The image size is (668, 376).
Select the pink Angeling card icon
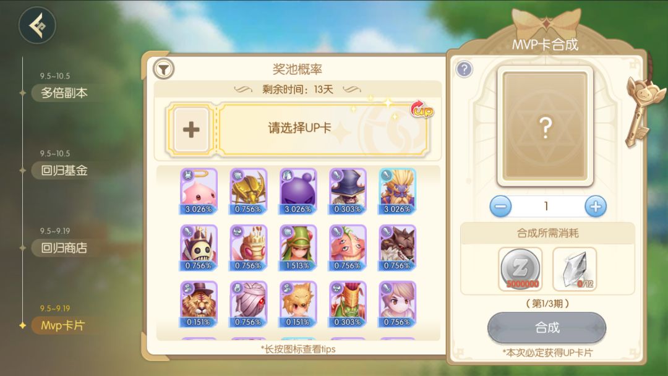[199, 190]
